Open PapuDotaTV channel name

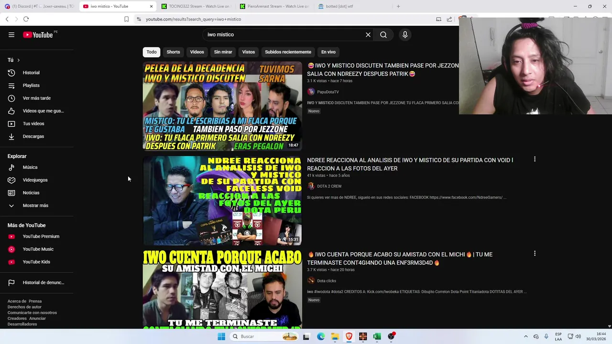pyautogui.click(x=328, y=92)
